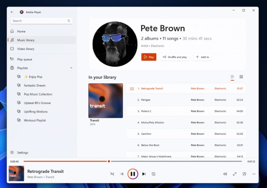Open Settings gear in sidebar
The height and width of the screenshot is (188, 267).
click(12, 152)
